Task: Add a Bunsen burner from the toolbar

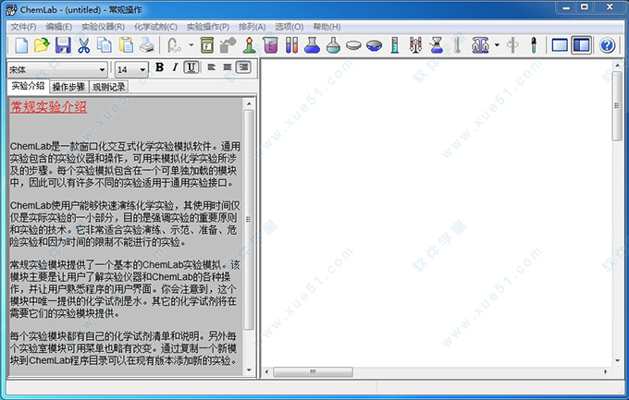Action: [249, 45]
